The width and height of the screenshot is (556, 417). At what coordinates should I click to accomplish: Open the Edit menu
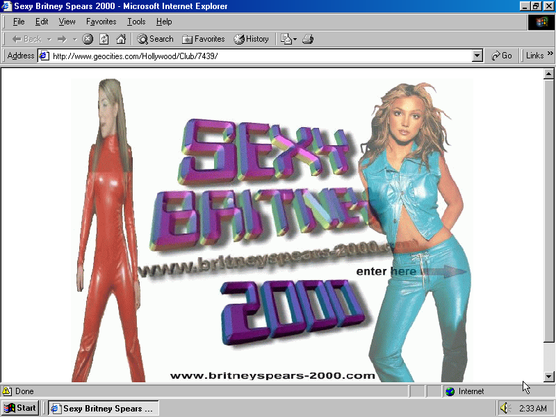(42, 22)
